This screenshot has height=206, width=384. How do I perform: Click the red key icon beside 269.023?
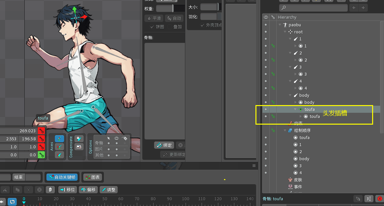[41, 131]
